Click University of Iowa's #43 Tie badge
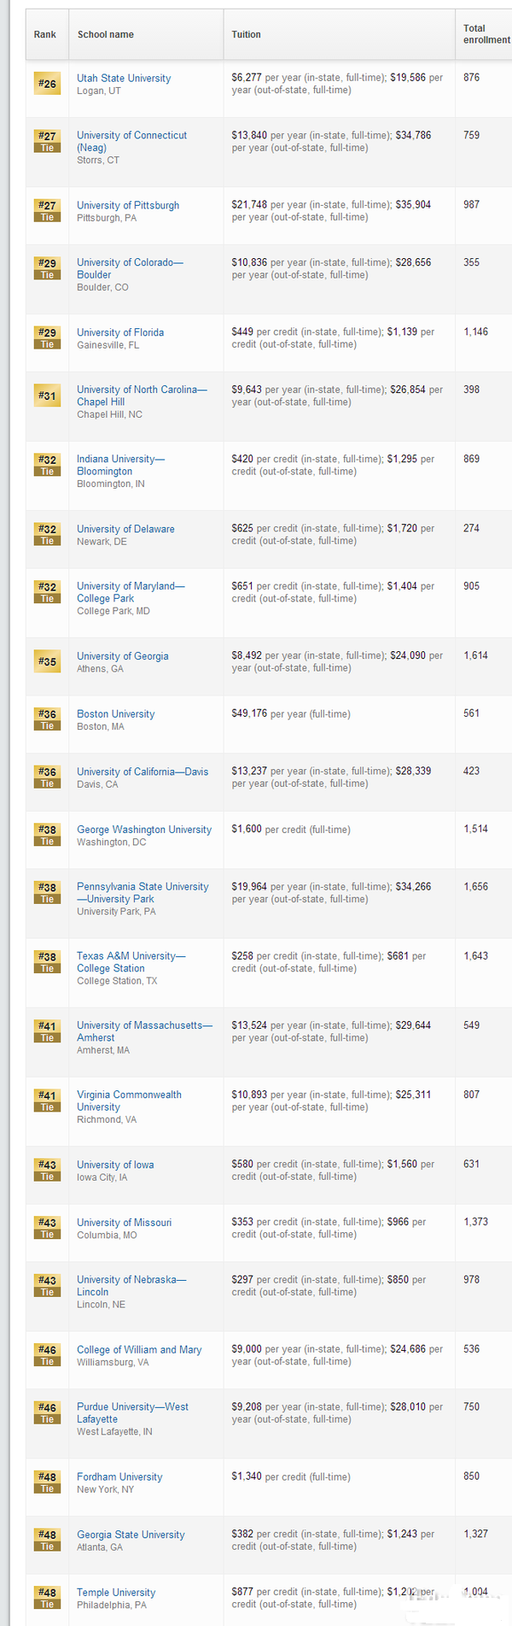This screenshot has height=1626, width=512. 47,1171
